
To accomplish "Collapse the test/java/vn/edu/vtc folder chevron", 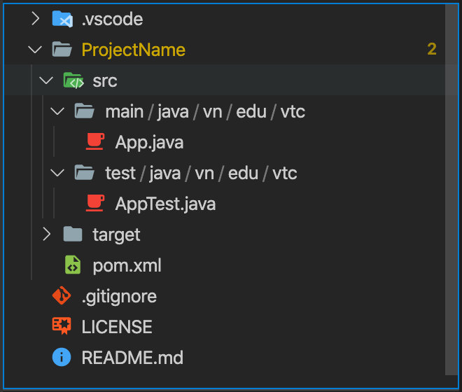I will pyautogui.click(x=57, y=173).
